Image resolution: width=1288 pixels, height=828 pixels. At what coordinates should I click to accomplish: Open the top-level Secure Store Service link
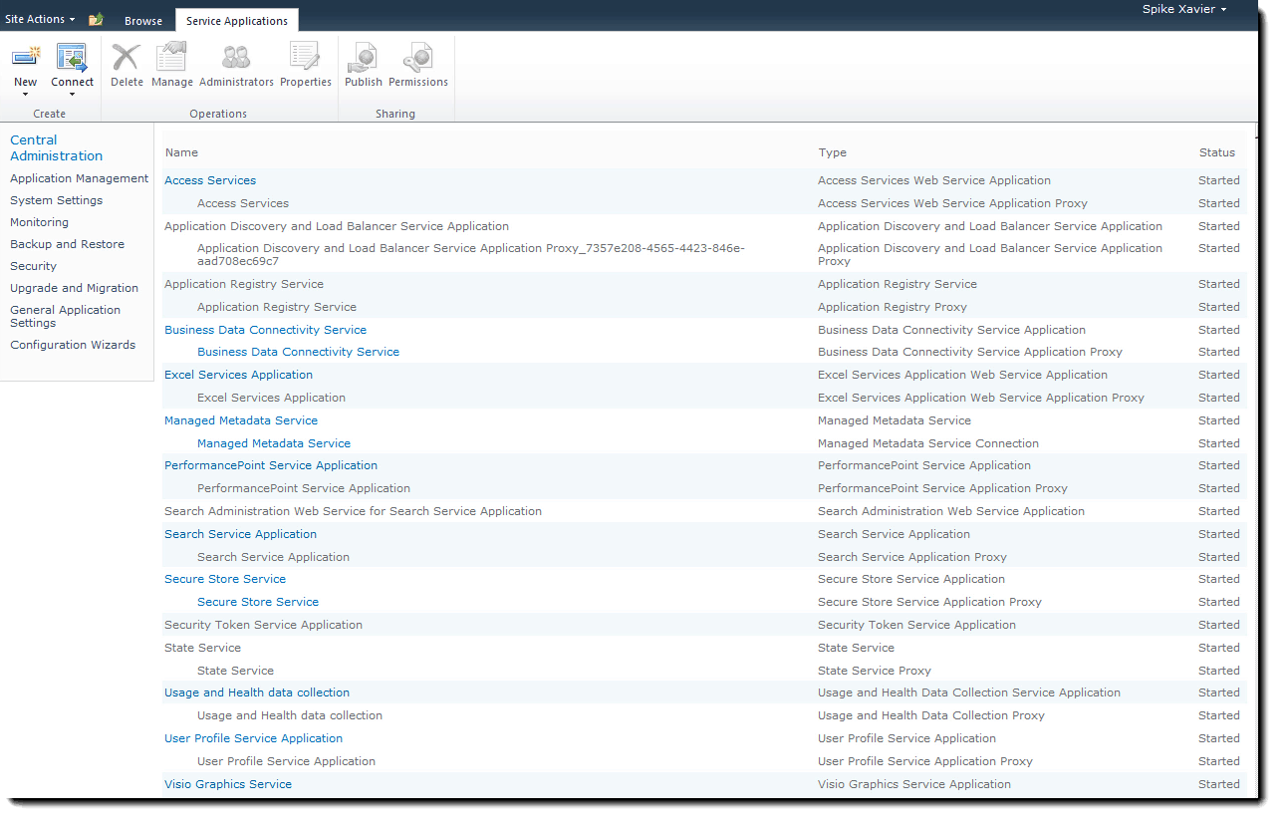click(x=225, y=579)
